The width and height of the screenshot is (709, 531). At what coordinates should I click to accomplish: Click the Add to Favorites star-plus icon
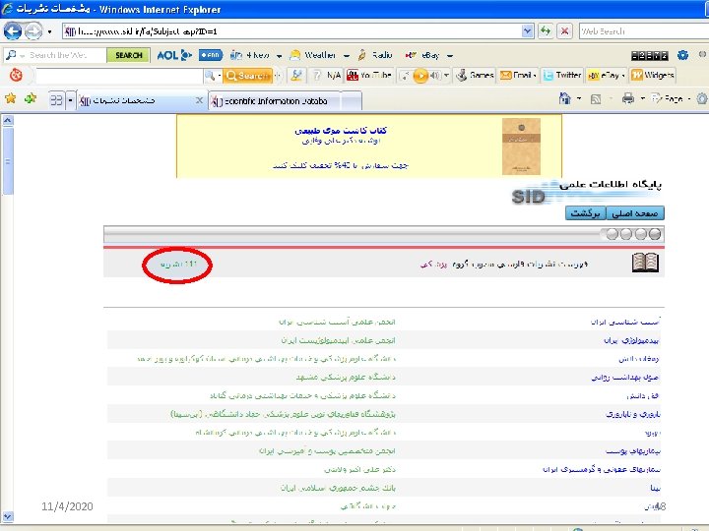tap(31, 98)
